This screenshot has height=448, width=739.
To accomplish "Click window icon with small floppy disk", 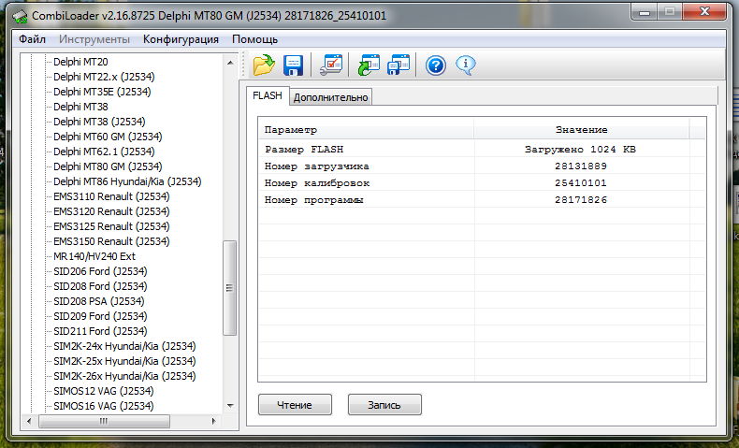I will click(398, 65).
